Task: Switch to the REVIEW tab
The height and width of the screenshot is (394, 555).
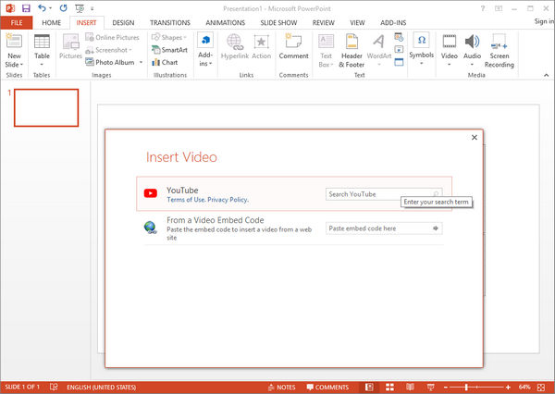Action: click(x=323, y=22)
